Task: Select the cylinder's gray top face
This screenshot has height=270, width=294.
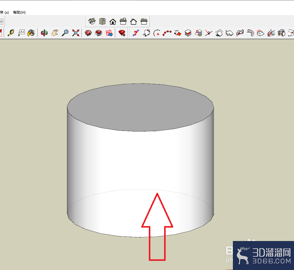Action: point(140,107)
